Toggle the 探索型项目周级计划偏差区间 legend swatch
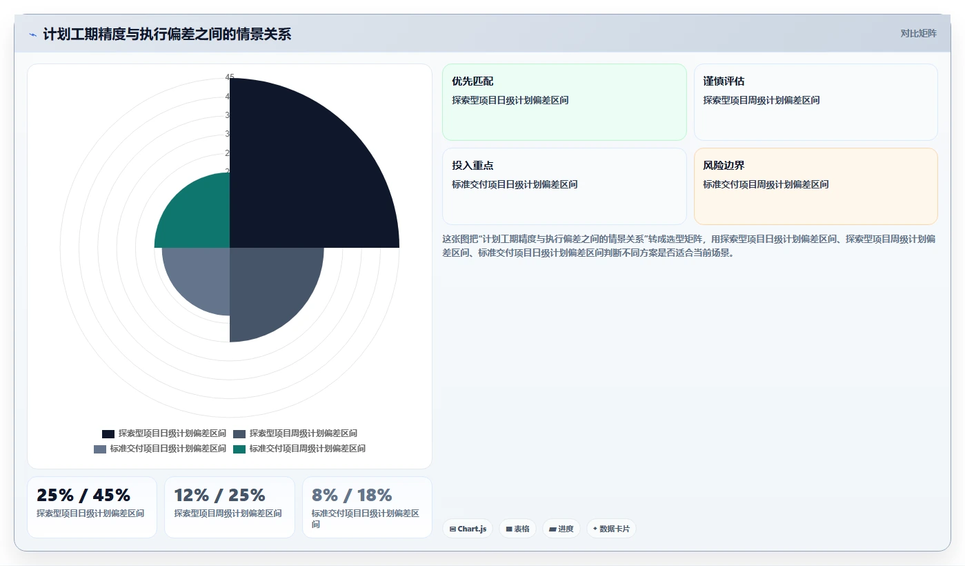The image size is (965, 566). click(x=239, y=434)
